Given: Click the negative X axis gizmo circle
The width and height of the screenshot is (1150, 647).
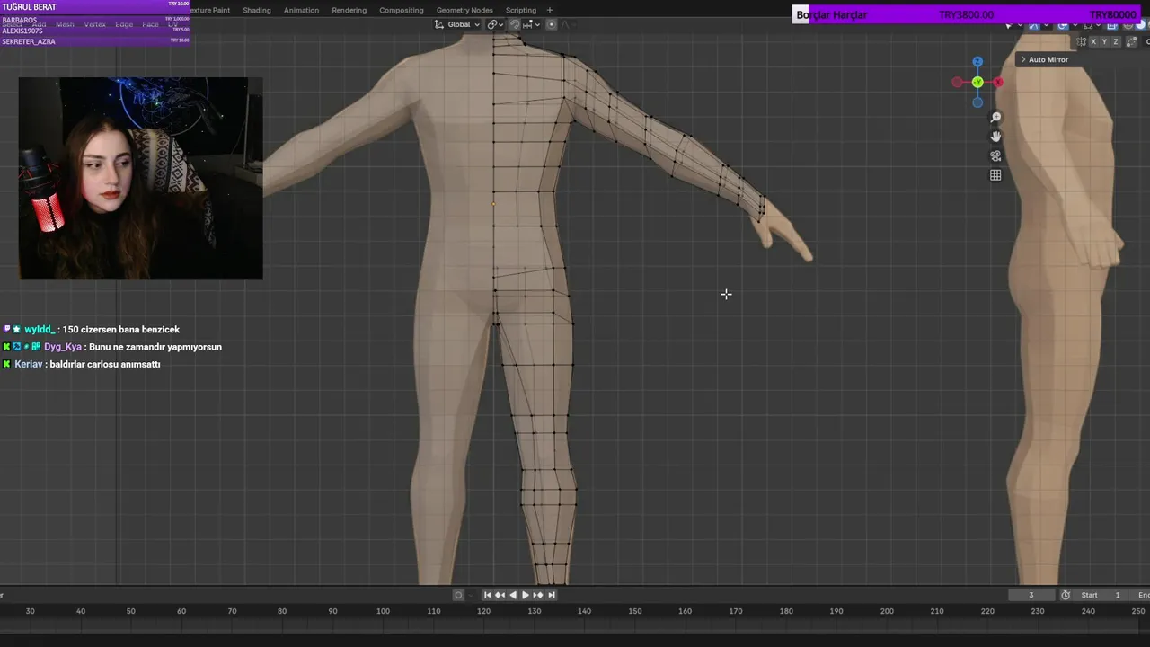Looking at the screenshot, I should (x=958, y=82).
